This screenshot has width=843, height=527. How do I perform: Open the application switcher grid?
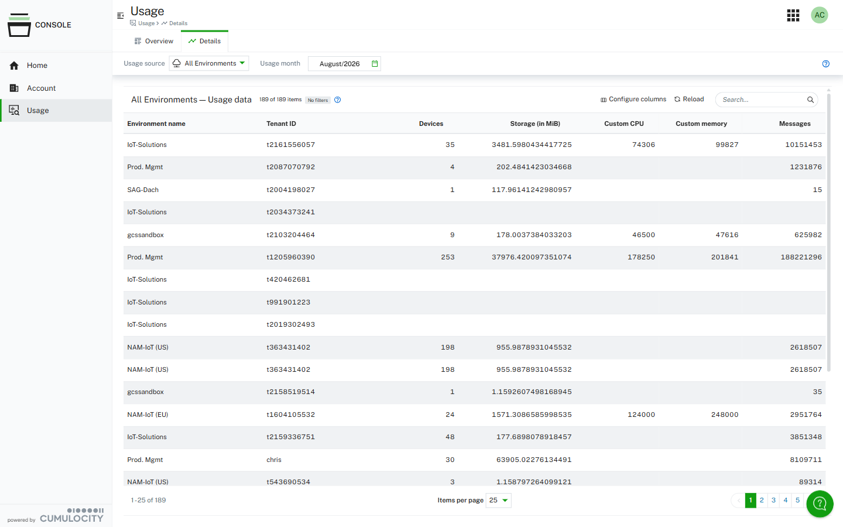click(x=793, y=15)
